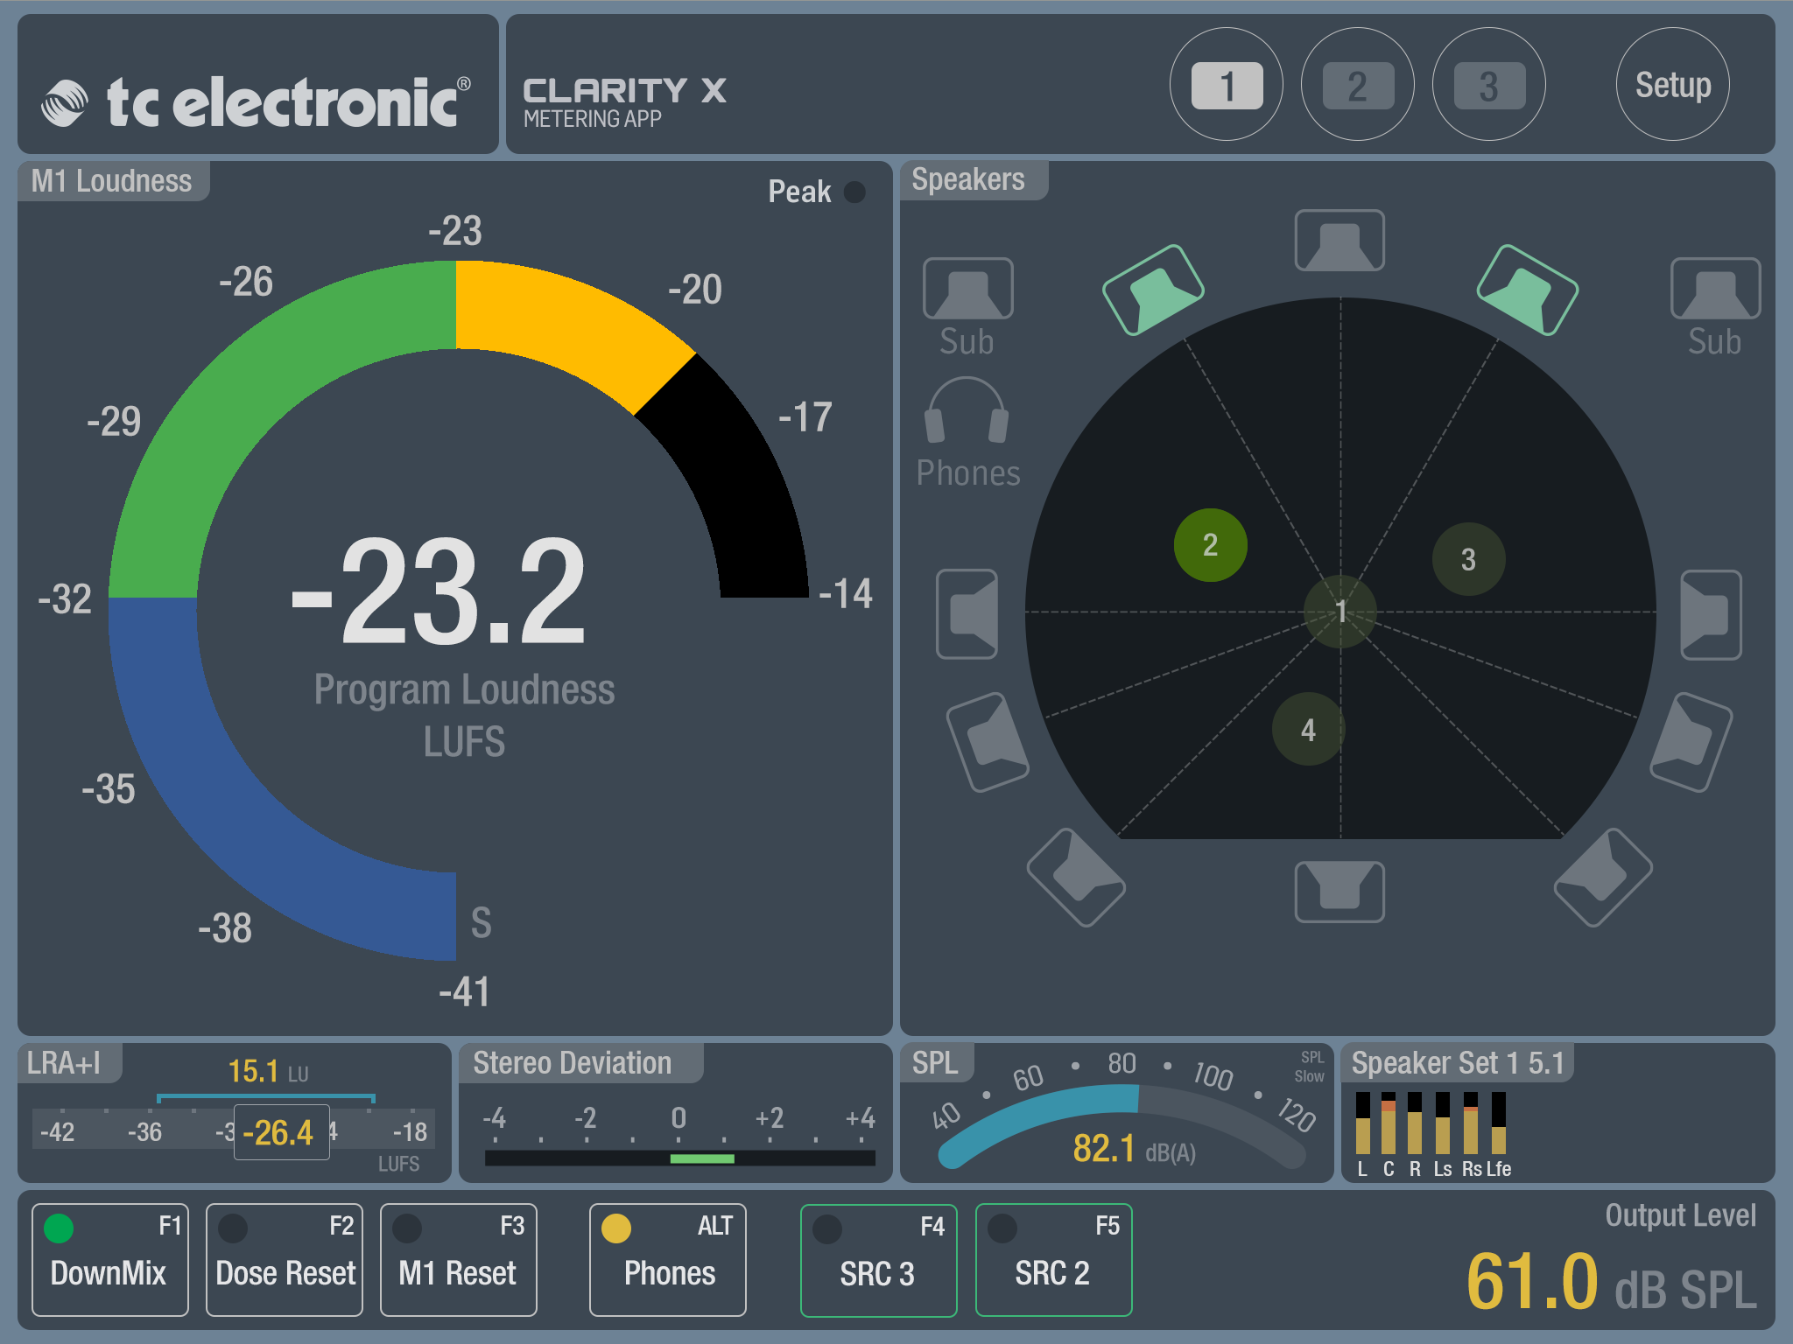
Task: Click the 15.1 LU range value
Action: point(268,1071)
